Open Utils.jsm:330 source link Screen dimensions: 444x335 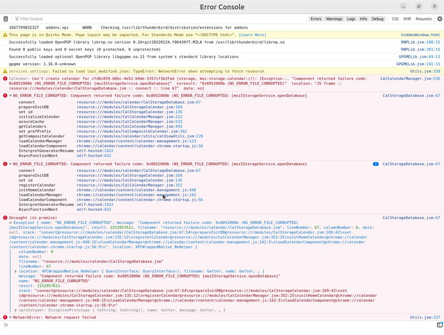425,71
